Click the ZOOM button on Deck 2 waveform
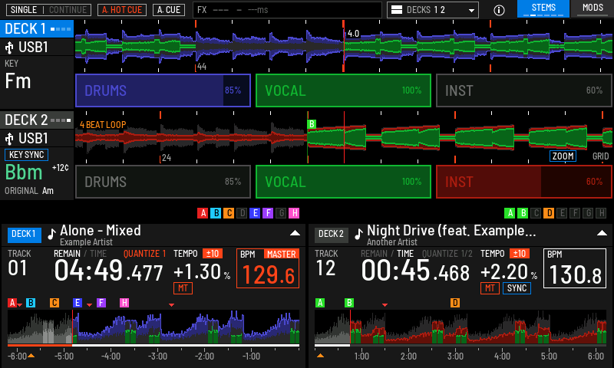The width and height of the screenshot is (614, 368). coord(563,156)
